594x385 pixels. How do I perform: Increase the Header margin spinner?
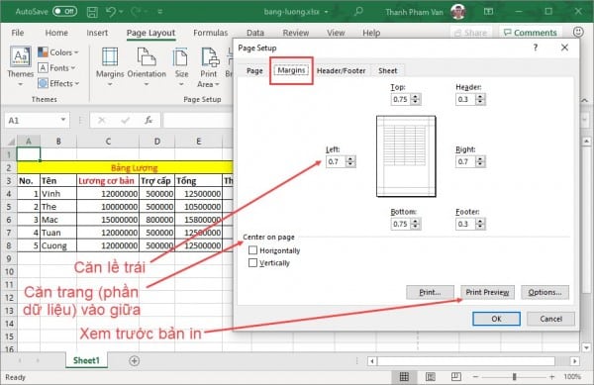point(480,97)
